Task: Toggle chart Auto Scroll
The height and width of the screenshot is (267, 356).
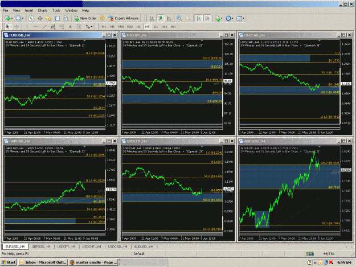Action: [x=199, y=18]
